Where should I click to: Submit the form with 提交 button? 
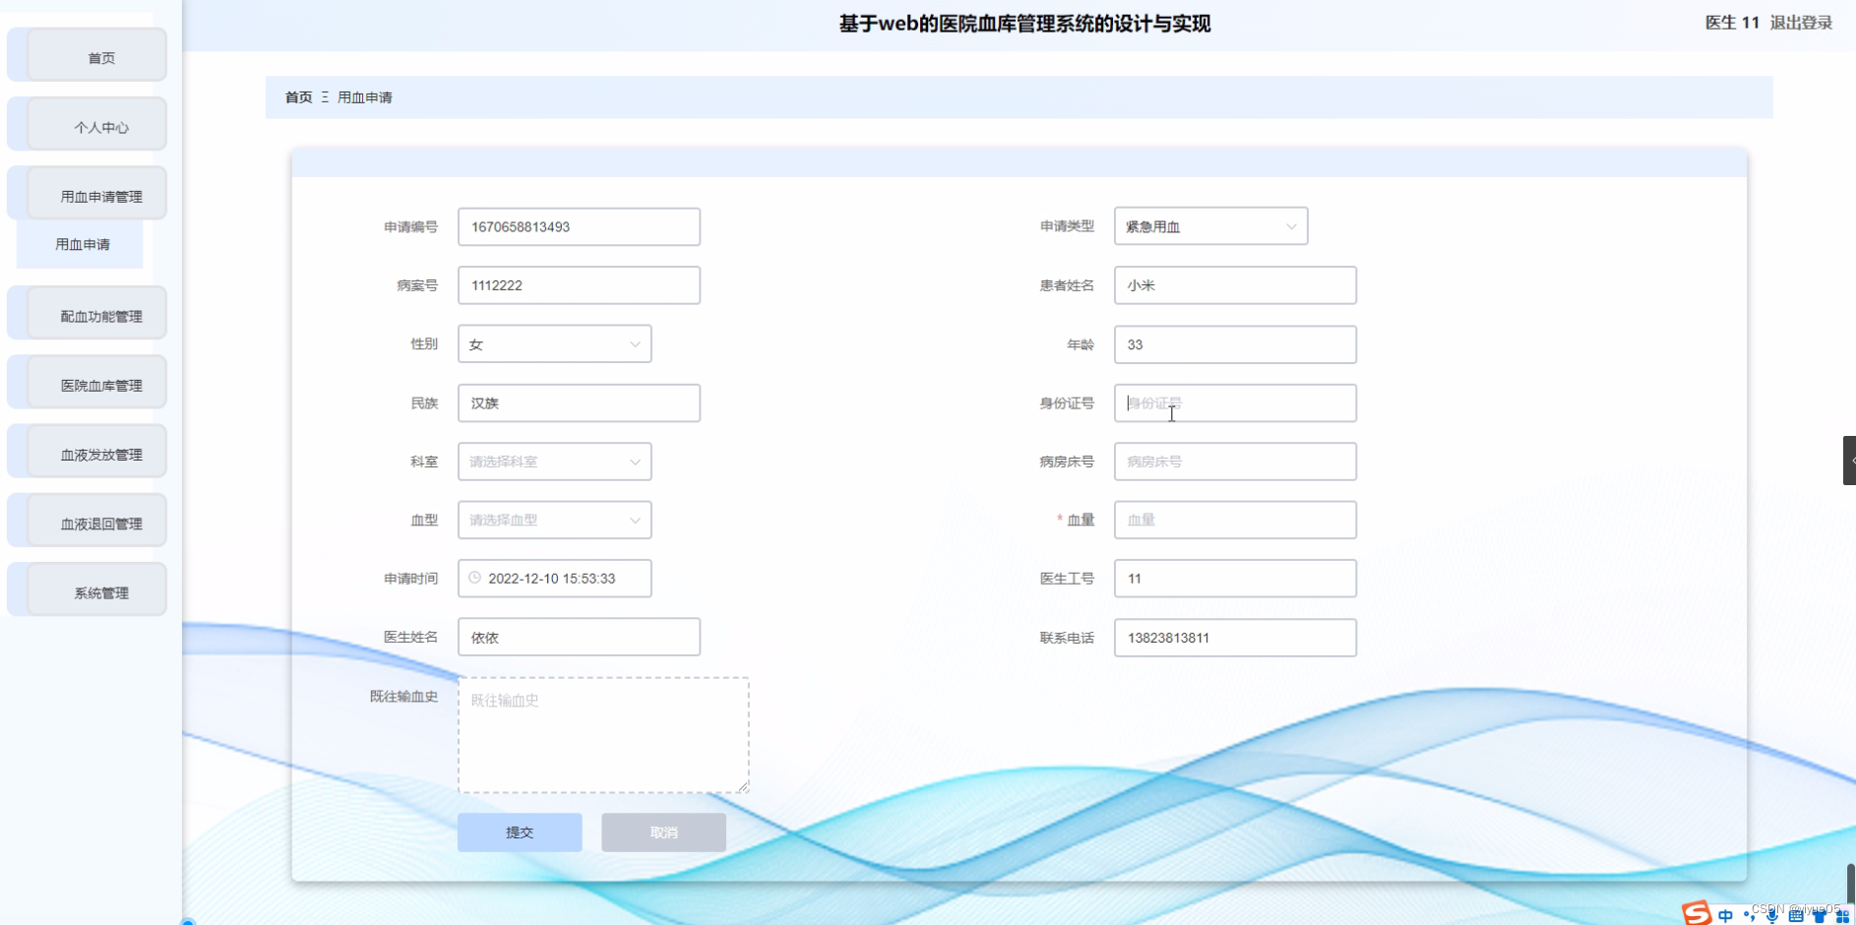(519, 832)
